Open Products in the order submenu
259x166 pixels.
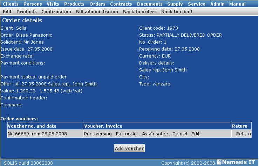click(26, 12)
